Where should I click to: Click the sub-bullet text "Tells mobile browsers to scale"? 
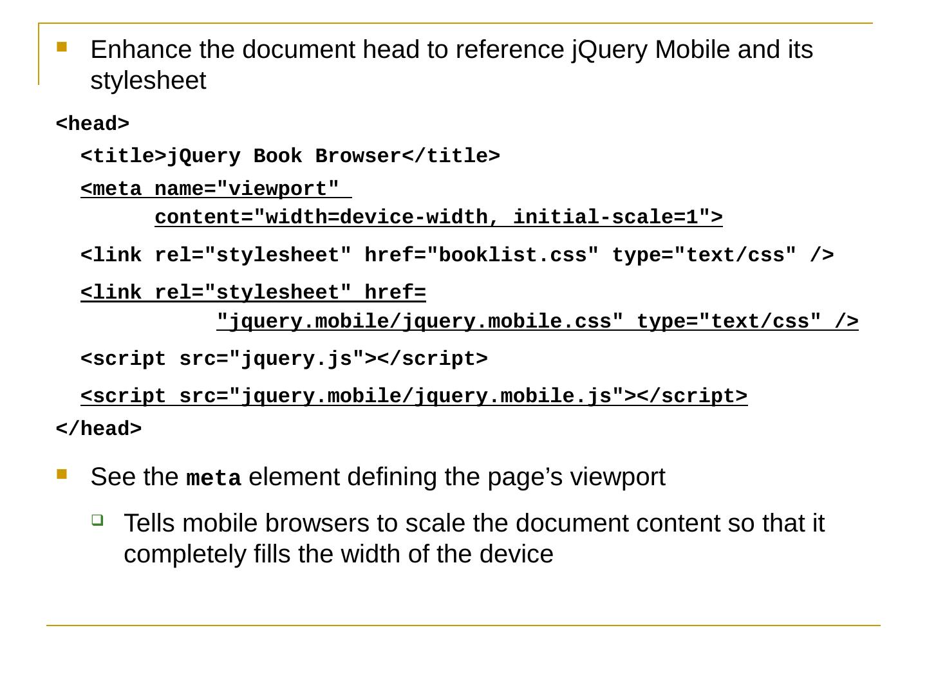[x=474, y=539]
